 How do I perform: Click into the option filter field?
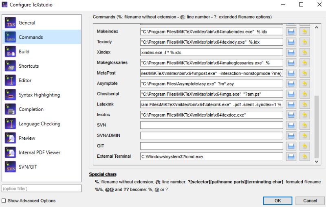(42, 189)
